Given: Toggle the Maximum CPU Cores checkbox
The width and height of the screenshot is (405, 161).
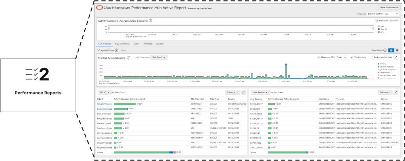Looking at the screenshot, I should (377, 21).
